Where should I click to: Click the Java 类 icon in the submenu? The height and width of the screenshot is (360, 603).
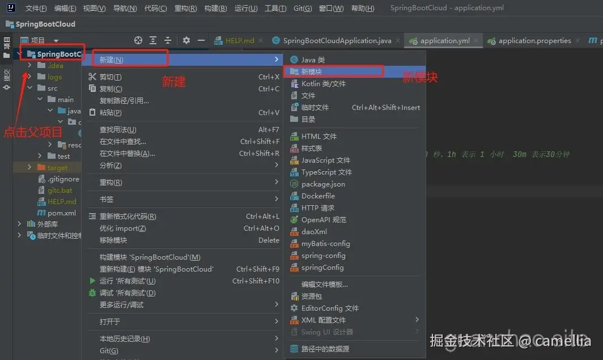point(294,60)
